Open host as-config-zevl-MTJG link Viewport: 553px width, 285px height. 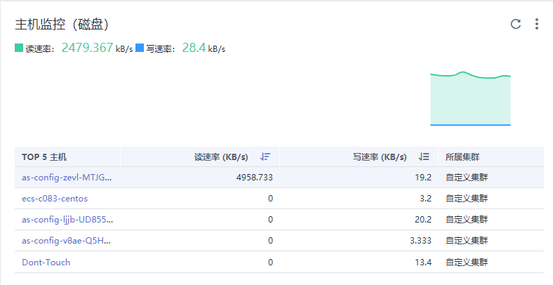click(x=67, y=178)
